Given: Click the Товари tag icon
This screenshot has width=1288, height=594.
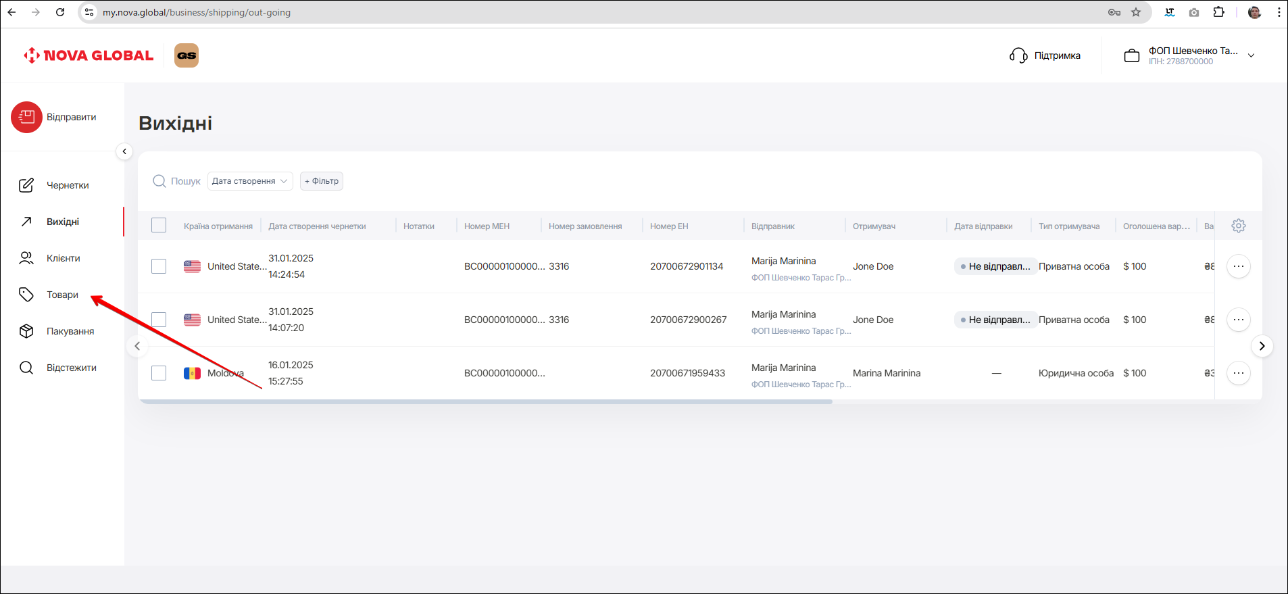Looking at the screenshot, I should [x=26, y=295].
